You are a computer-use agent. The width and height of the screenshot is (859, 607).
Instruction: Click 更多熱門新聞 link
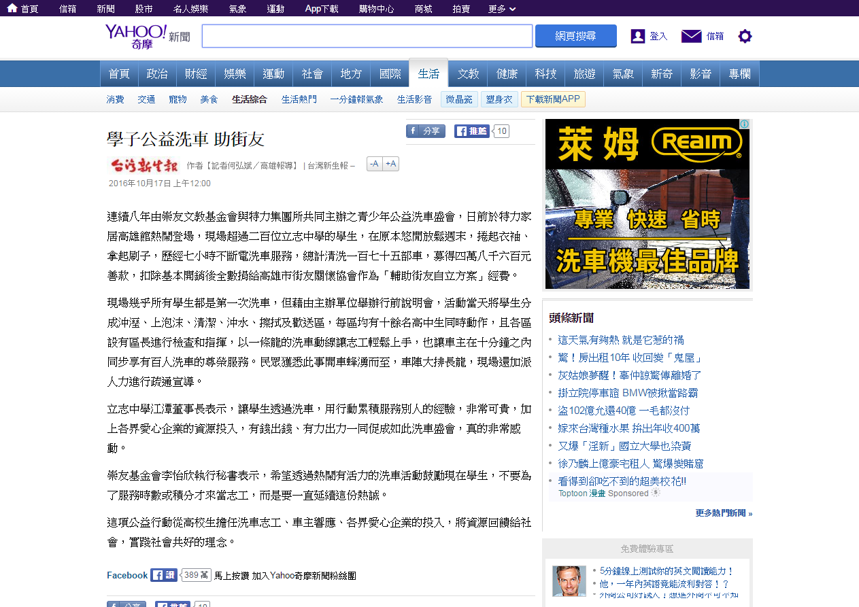(x=724, y=513)
